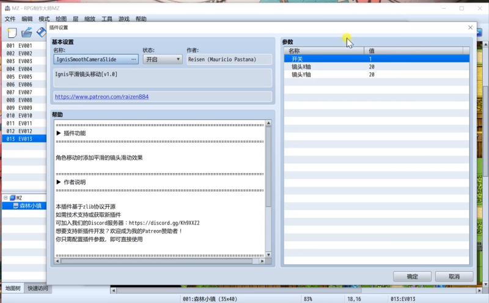Screen dimensions: 489x303
Task: Select event 004 EV004 in list
Action: [24, 69]
